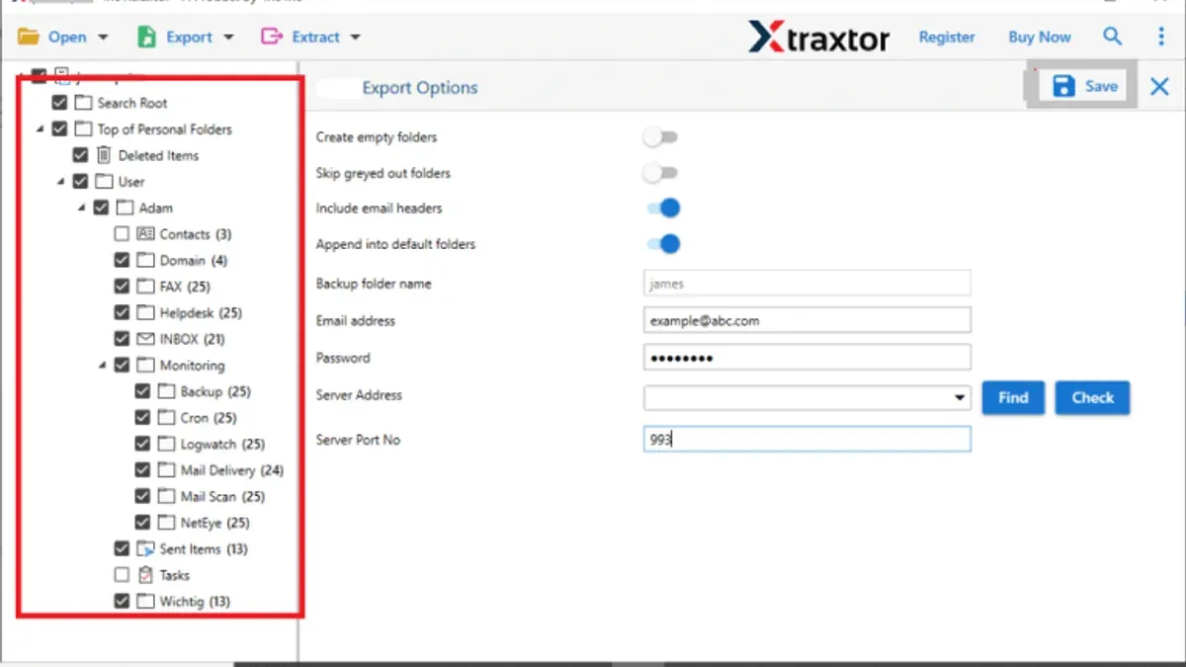The image size is (1186, 667).
Task: Click the Wichtig folder icon
Action: point(145,601)
